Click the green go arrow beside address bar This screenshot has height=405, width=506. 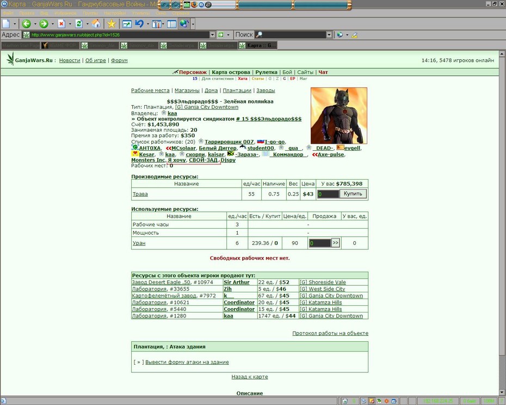tap(221, 34)
